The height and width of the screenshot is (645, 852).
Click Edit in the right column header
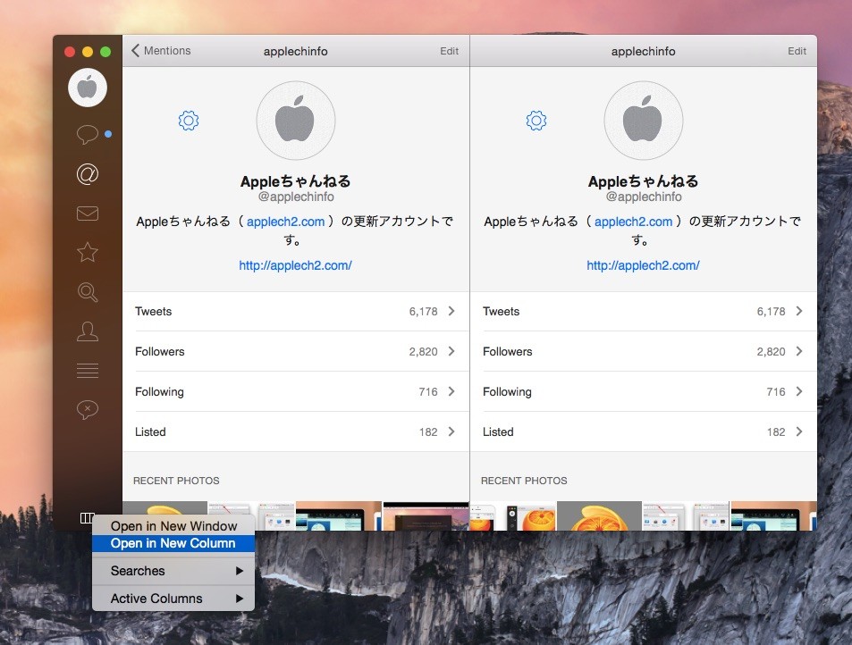pyautogui.click(x=797, y=51)
